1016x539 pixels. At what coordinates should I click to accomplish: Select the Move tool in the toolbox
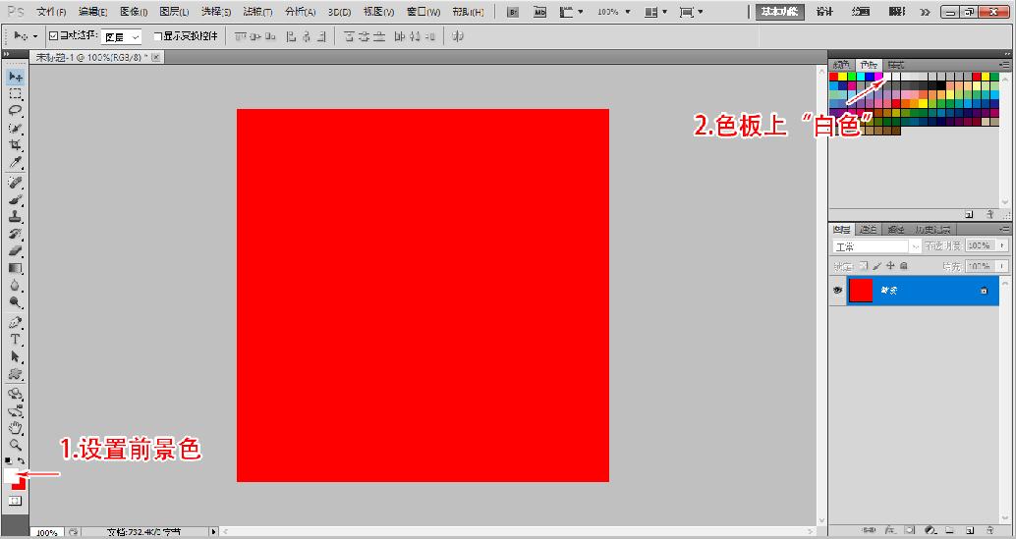16,77
